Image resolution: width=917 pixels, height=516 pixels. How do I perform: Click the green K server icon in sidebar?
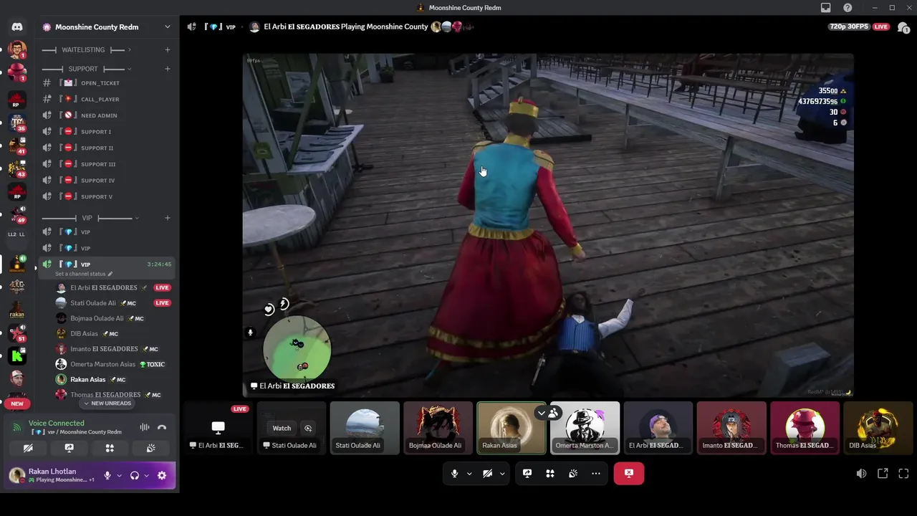(17, 355)
